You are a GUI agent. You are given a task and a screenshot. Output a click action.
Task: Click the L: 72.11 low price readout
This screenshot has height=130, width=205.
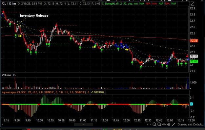(x=73, y=4)
